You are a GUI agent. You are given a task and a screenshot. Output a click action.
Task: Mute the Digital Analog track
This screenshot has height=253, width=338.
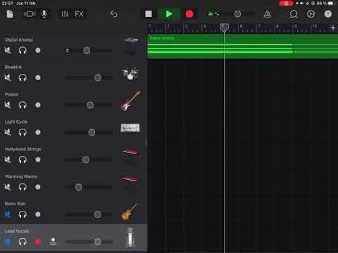click(x=8, y=51)
